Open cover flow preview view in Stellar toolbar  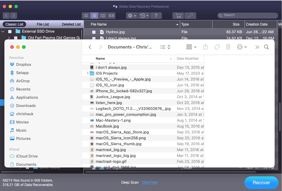[x=111, y=15]
